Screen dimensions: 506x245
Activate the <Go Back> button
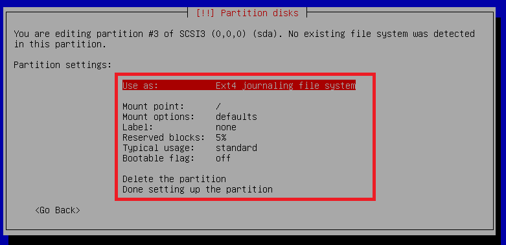click(58, 211)
